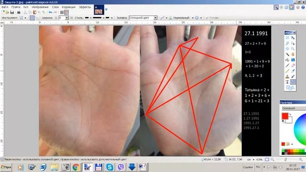Swap primary and secondary colors
The image size is (306, 172).
click(x=290, y=115)
